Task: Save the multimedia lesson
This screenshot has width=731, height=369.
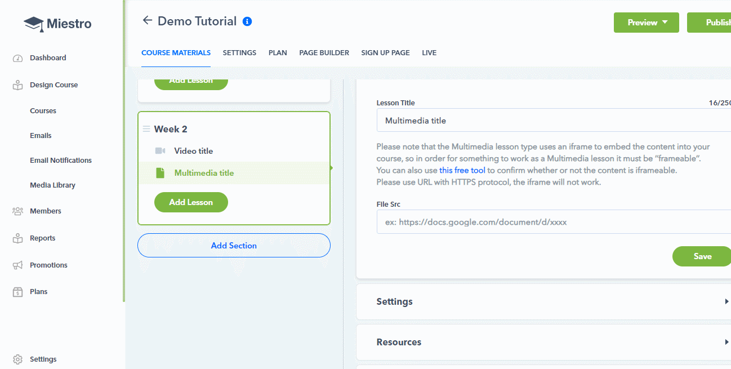Action: 702,256
